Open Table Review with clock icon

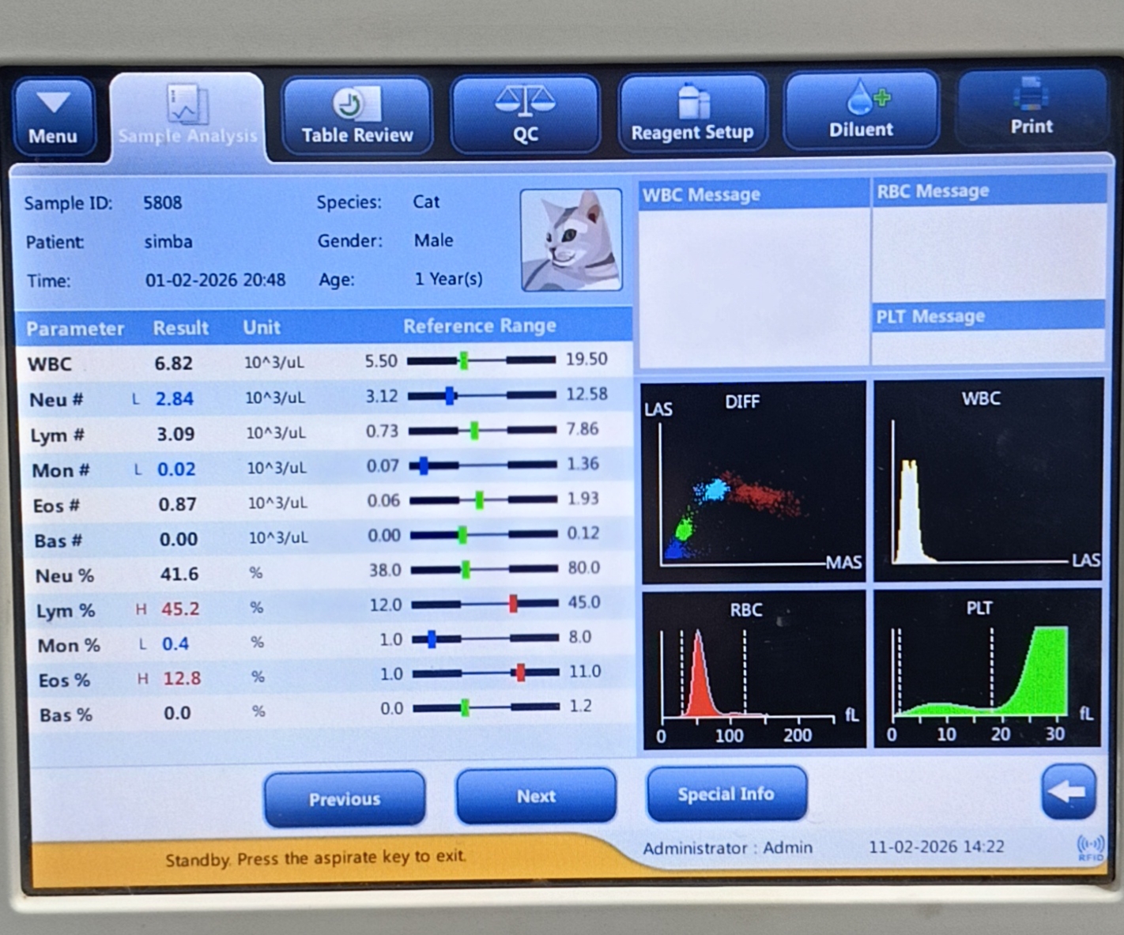357,116
